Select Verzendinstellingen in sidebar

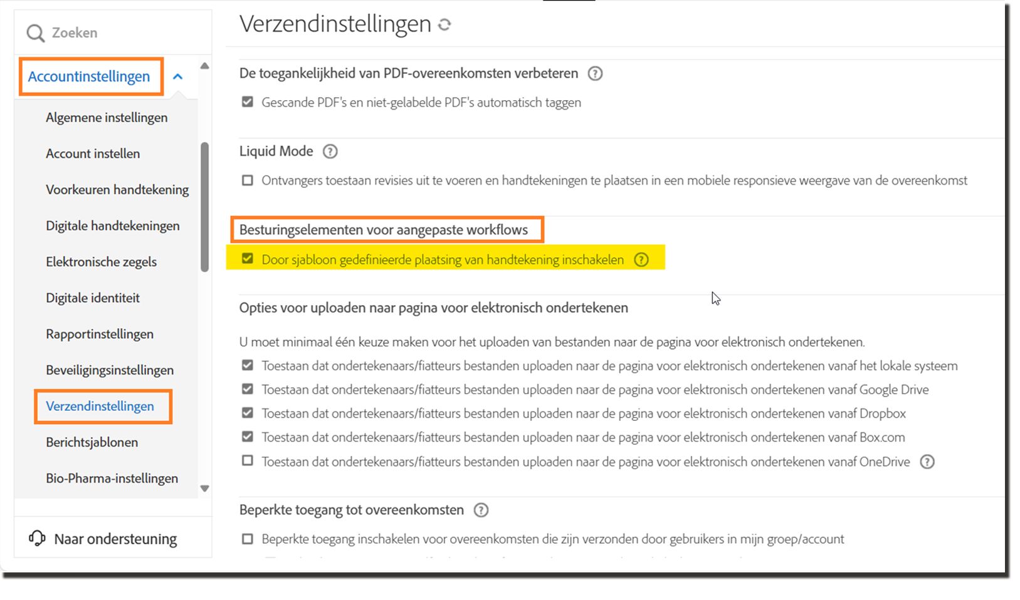click(100, 406)
